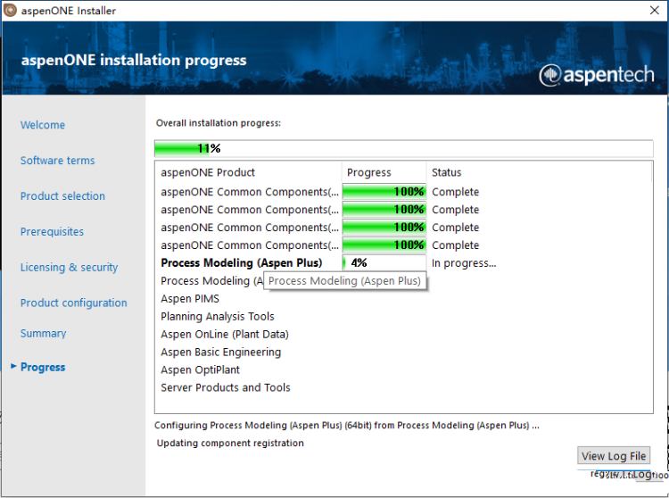Open the Summary step
669x498 pixels.
click(43, 333)
